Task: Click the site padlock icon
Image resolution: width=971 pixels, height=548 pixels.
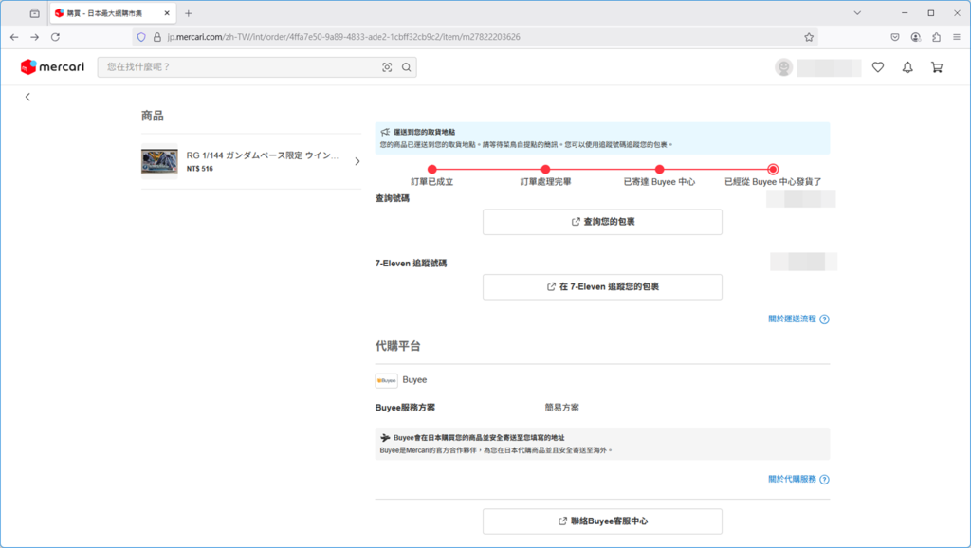Action: (x=157, y=37)
